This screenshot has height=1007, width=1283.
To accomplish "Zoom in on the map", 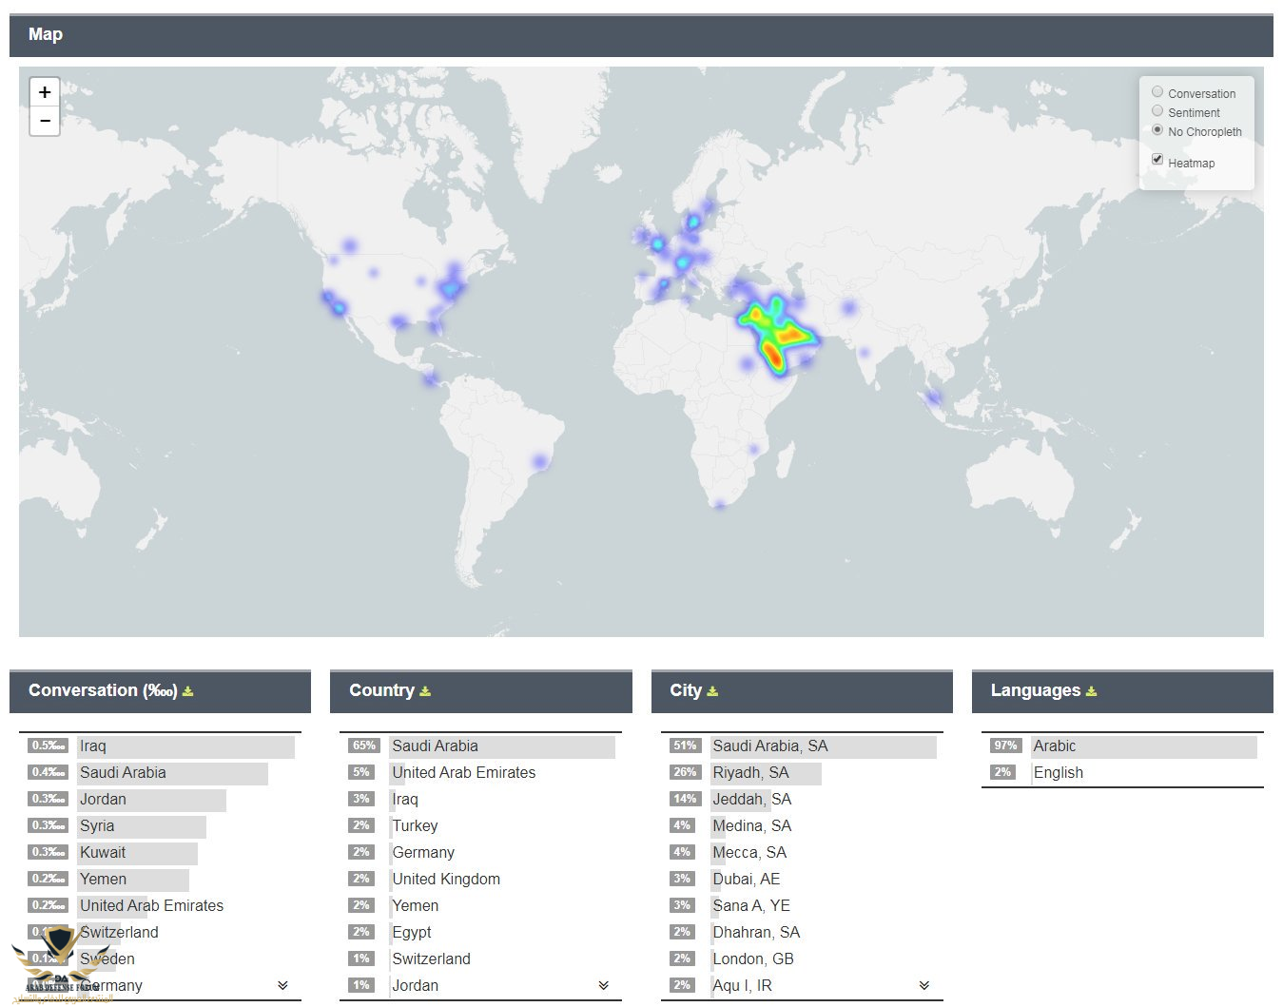I will (45, 92).
